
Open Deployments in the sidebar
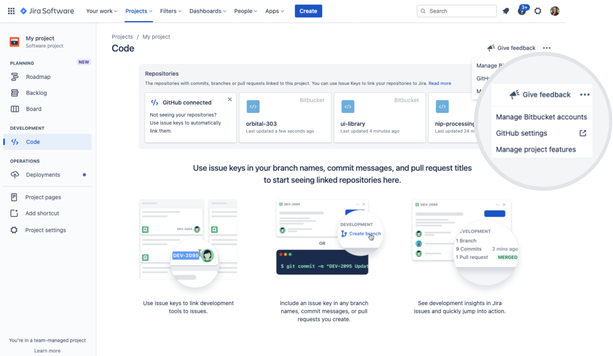[47, 175]
